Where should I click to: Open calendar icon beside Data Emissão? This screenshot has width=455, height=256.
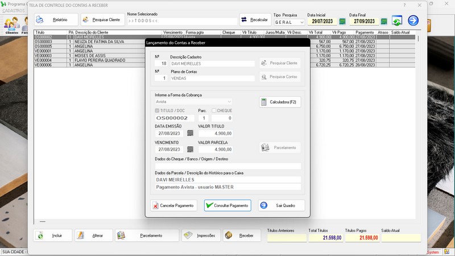click(190, 134)
